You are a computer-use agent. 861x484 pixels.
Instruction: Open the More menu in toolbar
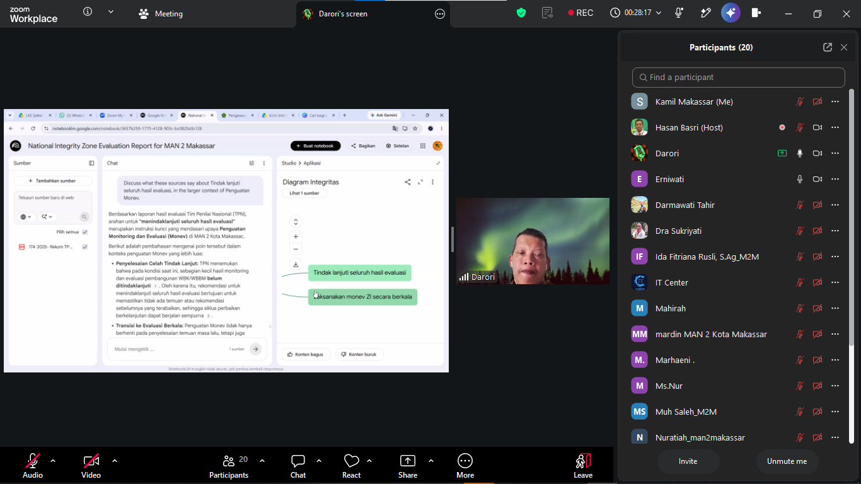[x=465, y=466]
